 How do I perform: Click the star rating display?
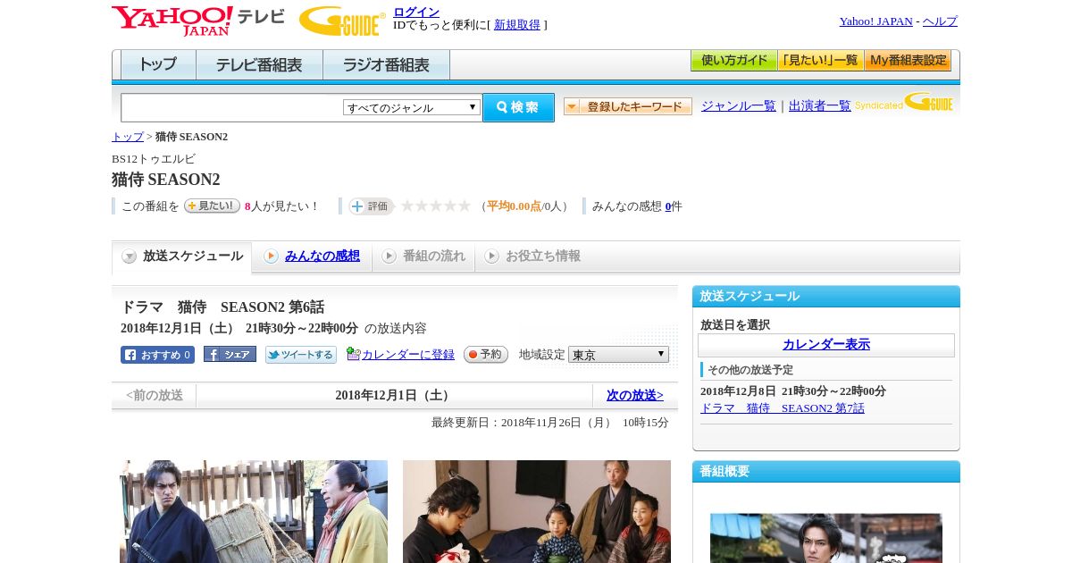(x=436, y=206)
